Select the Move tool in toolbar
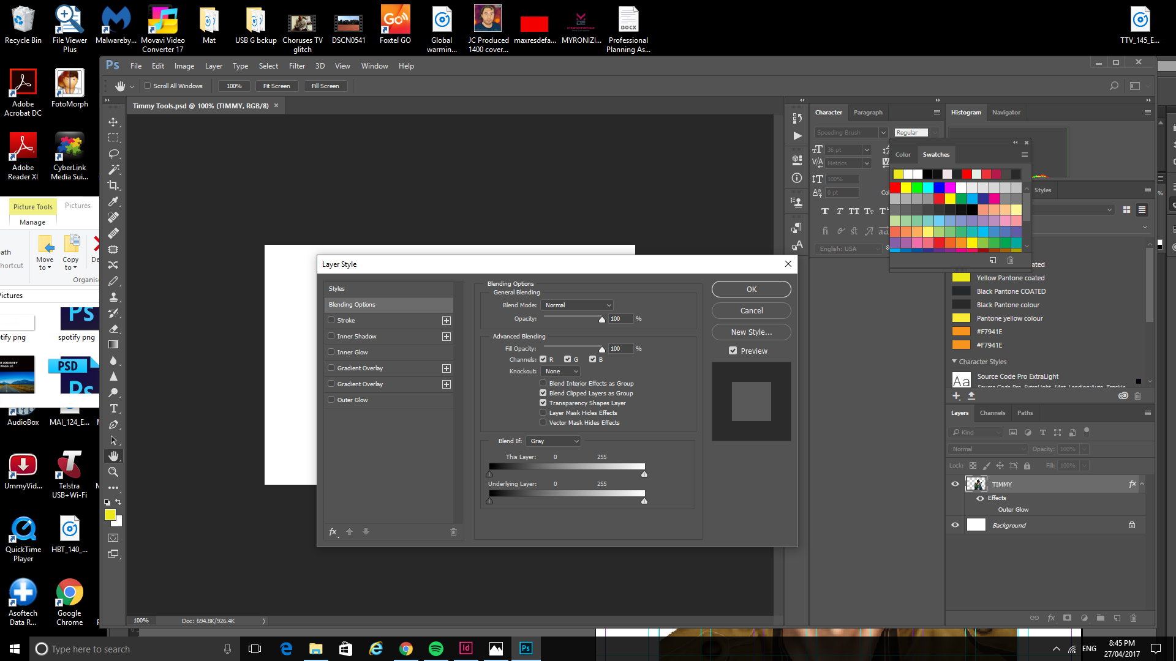 coord(114,122)
